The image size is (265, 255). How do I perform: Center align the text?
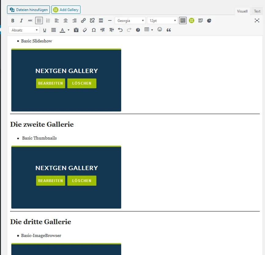[65, 20]
